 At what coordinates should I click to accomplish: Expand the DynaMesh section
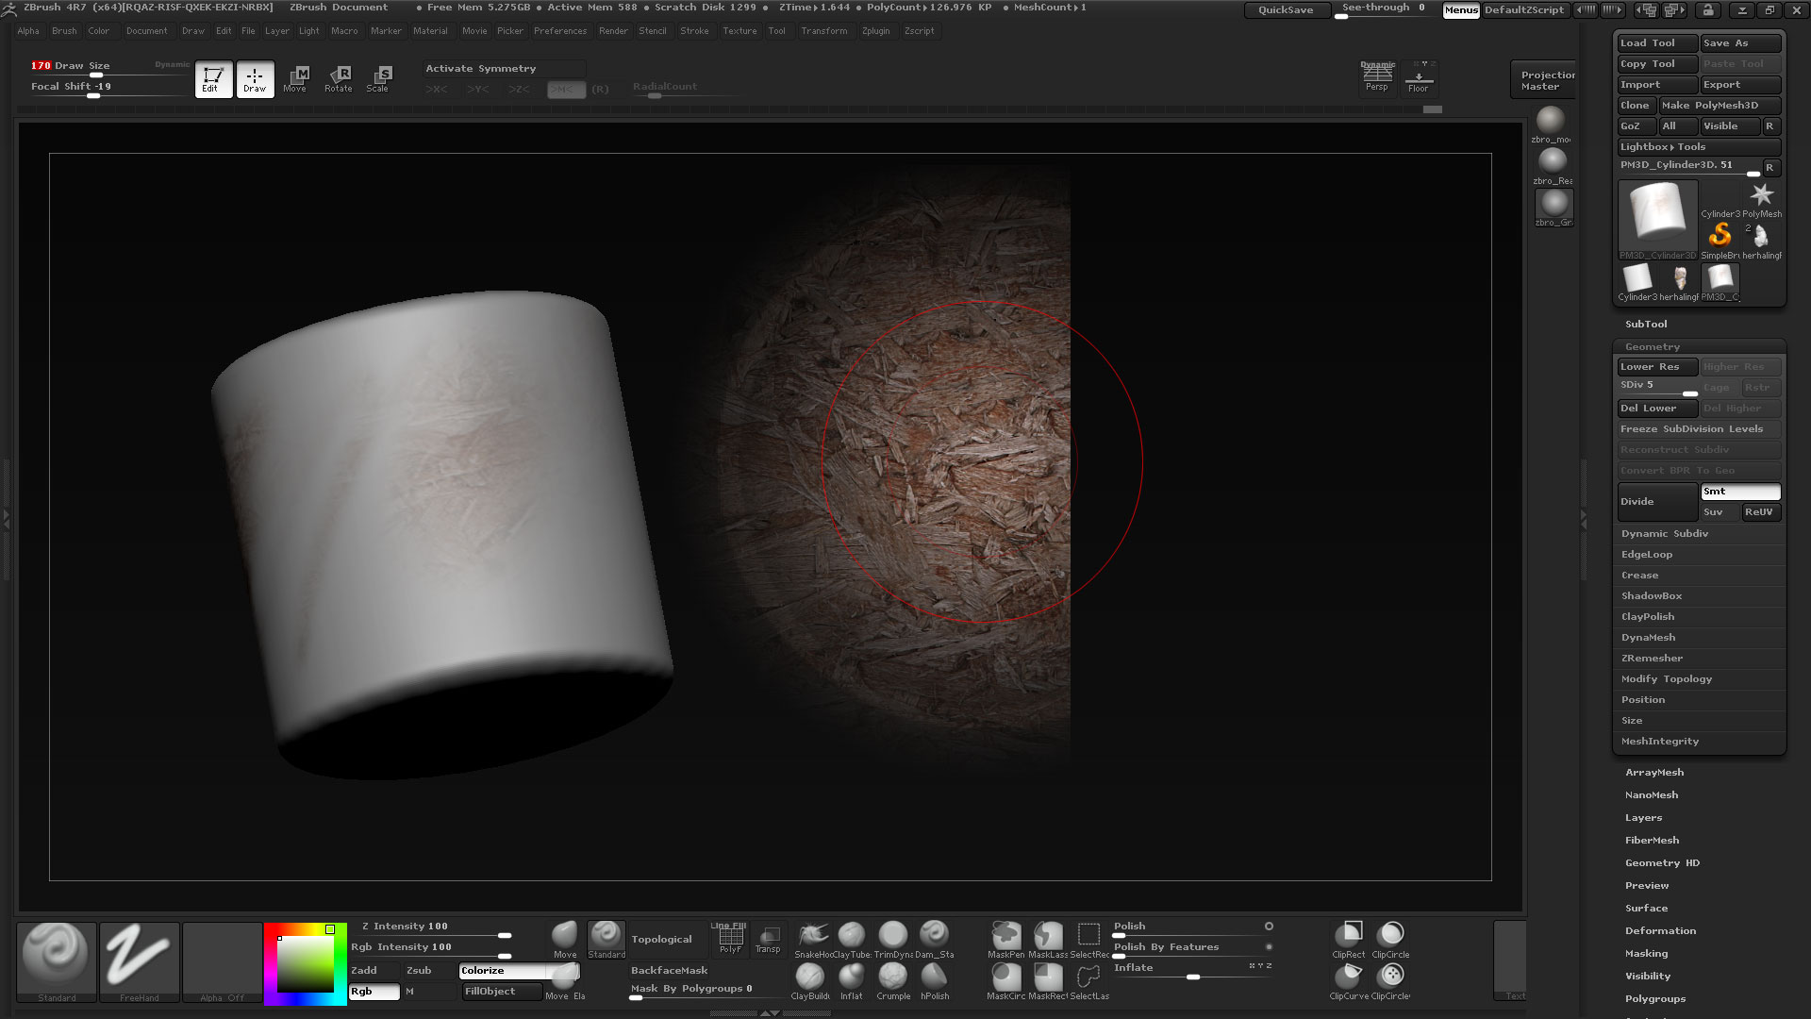coord(1649,637)
